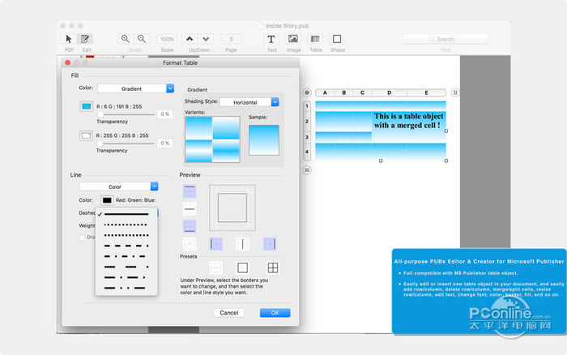Screen dimensions: 567x355
Task: Open the Fill Color Gradient dropdown
Action: click(x=170, y=88)
